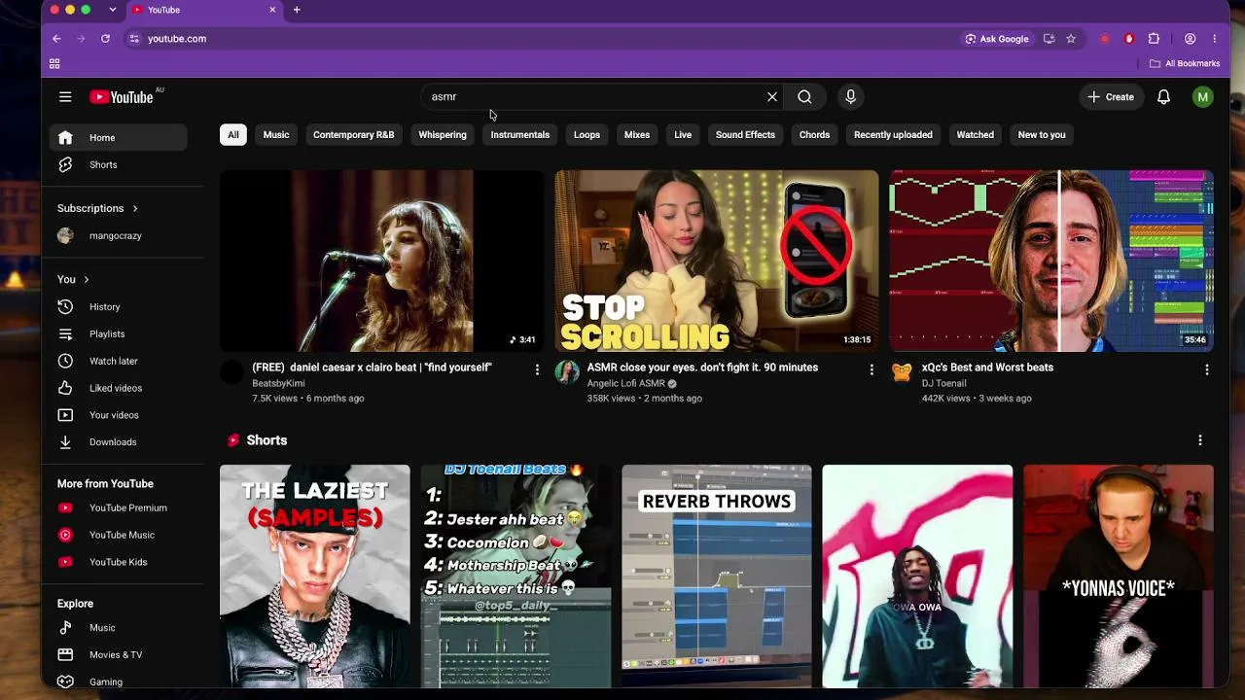Open the Chrome three-dot menu
This screenshot has width=1245, height=700.
pyautogui.click(x=1214, y=39)
